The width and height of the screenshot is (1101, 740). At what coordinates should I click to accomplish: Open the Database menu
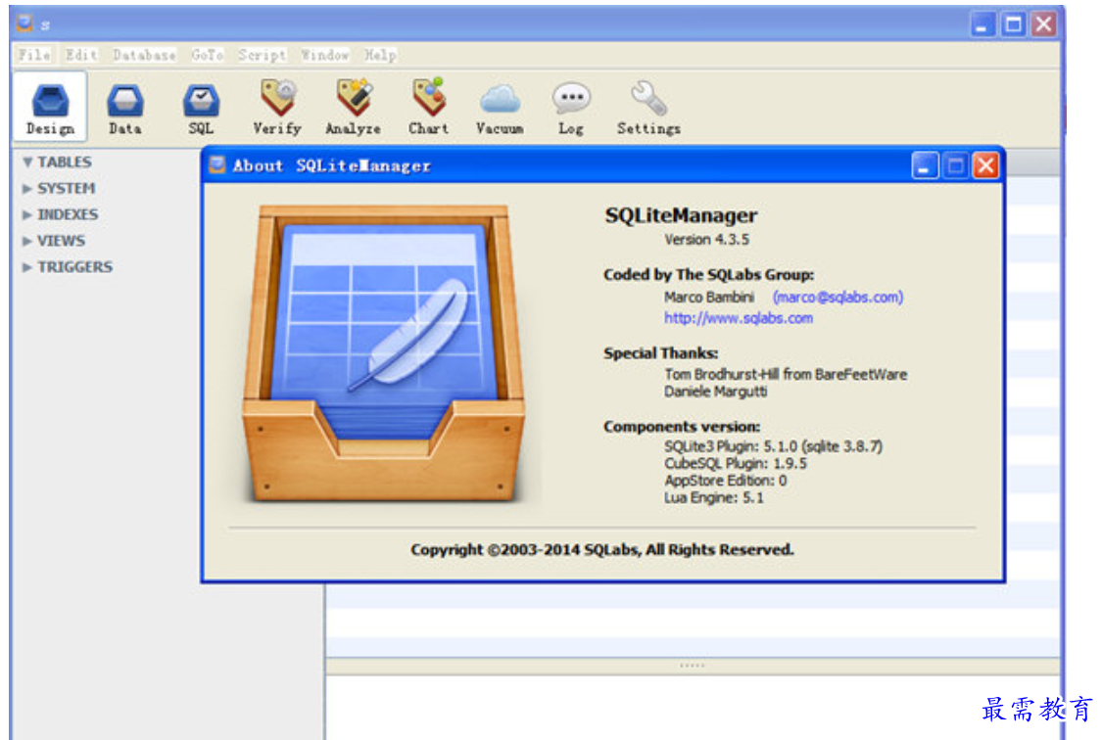click(144, 55)
